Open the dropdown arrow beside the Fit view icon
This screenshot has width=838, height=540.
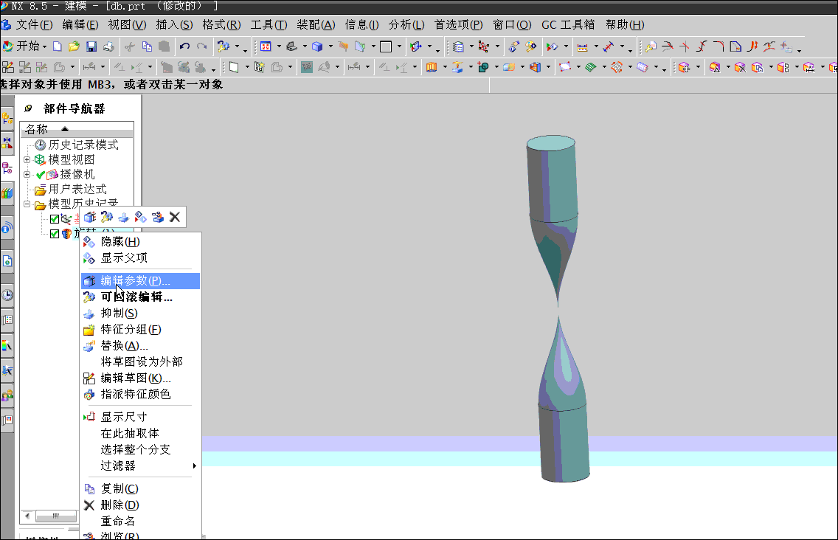tap(278, 47)
